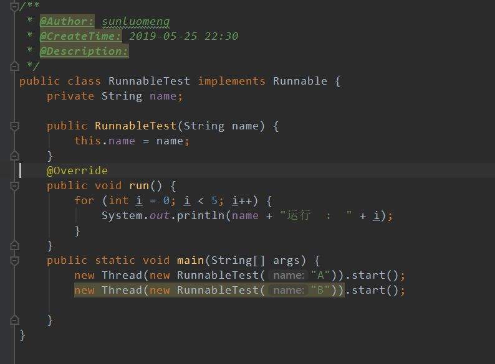The image size is (495, 364).
Task: Click the class name RunnableTest in declaration
Action: tap(149, 81)
